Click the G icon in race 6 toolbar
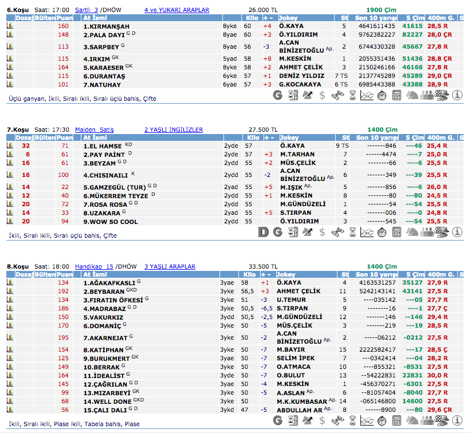Viewport: 471px width, 433px height. pyautogui.click(x=278, y=96)
